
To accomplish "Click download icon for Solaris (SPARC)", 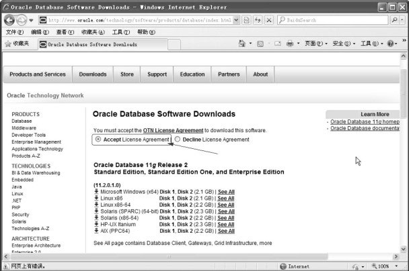I will point(96,211).
